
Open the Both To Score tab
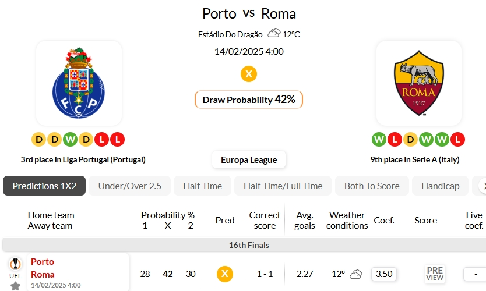click(372, 186)
